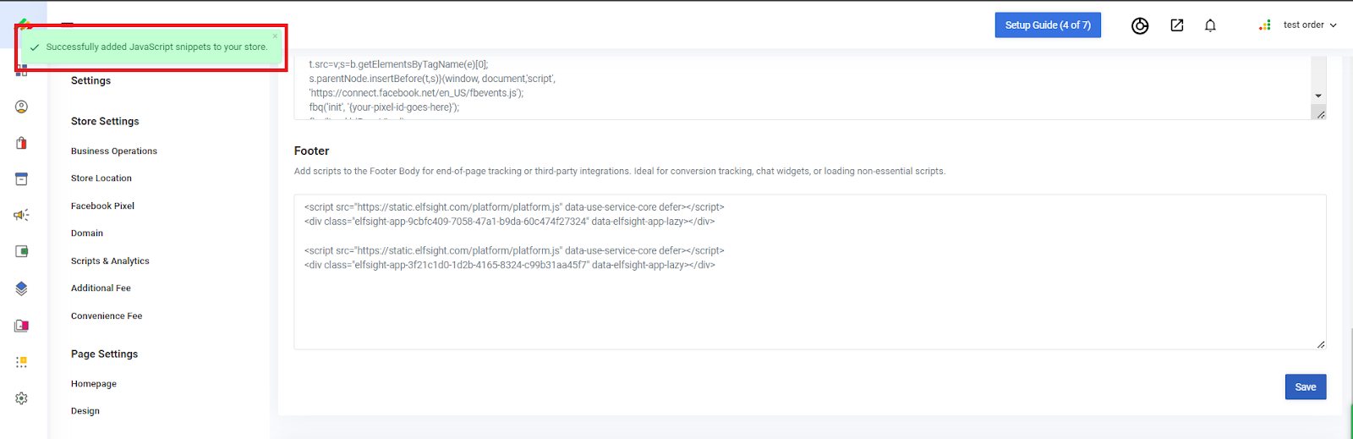Open Domain settings
Image resolution: width=1353 pixels, height=439 pixels.
pyautogui.click(x=87, y=233)
